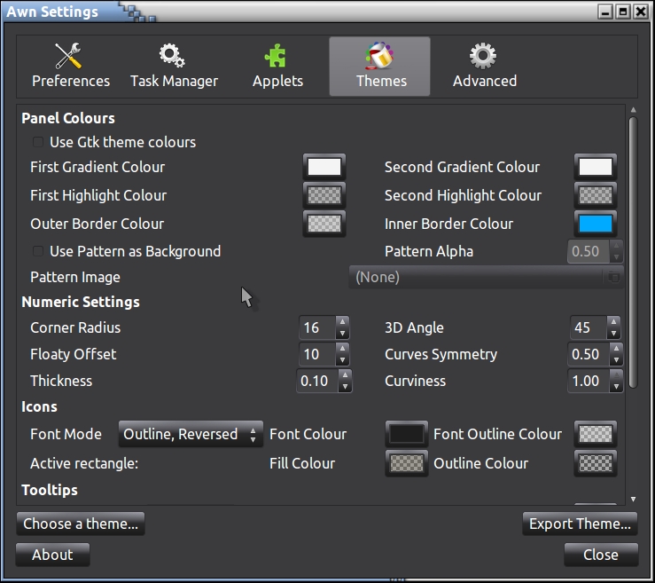The width and height of the screenshot is (655, 583).
Task: Enable Use Gtk theme colours
Action: point(38,142)
